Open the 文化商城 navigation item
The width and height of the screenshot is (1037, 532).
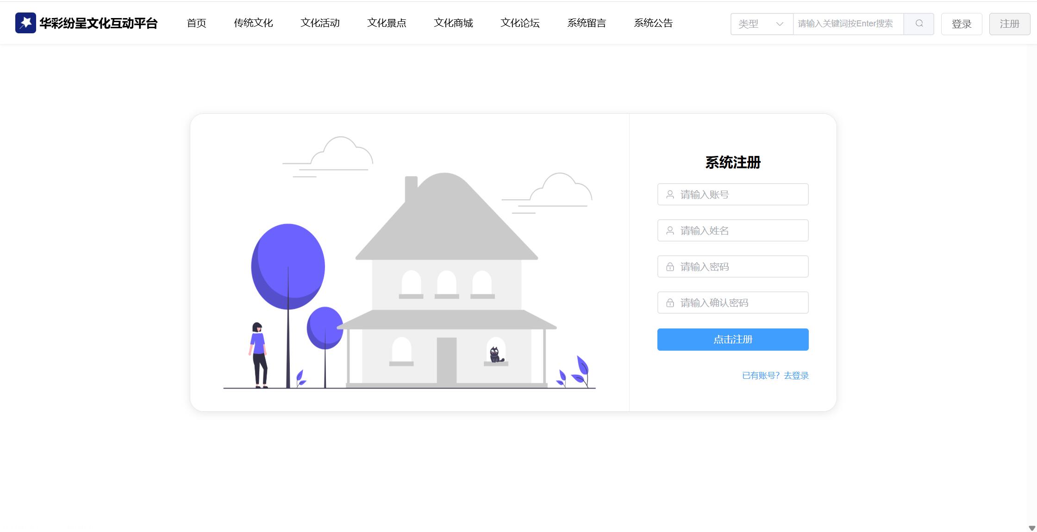click(453, 23)
